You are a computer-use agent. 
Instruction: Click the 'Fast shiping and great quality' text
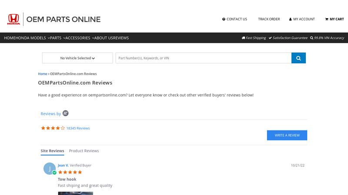pyautogui.click(x=85, y=185)
